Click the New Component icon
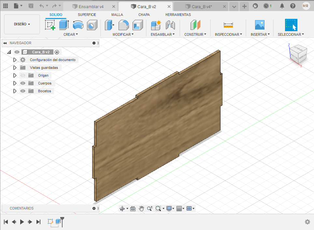Viewport: 314px width, 230px height. coord(156,25)
